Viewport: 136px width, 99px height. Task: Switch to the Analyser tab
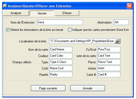click(x=16, y=13)
